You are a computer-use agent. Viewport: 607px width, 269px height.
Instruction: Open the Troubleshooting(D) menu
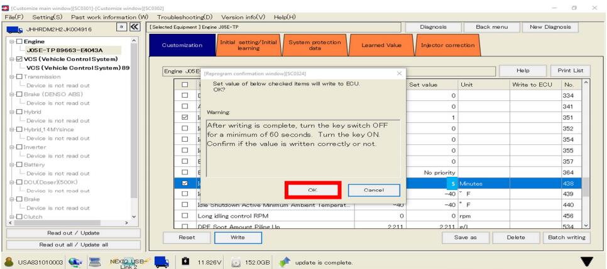click(x=185, y=17)
